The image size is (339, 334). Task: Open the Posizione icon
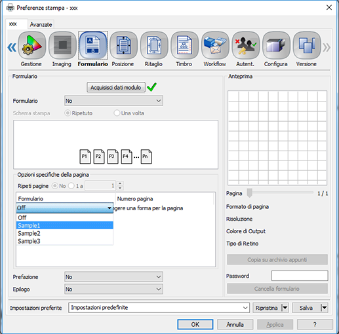pyautogui.click(x=123, y=45)
